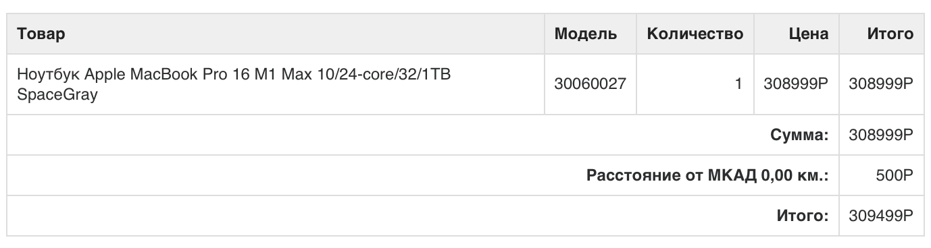Image resolution: width=931 pixels, height=248 pixels.
Task: Select the MacBook Pro 16 product name
Action: (x=234, y=84)
